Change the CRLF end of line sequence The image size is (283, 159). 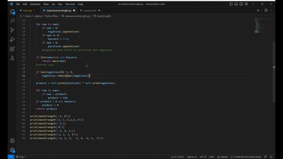211,157
